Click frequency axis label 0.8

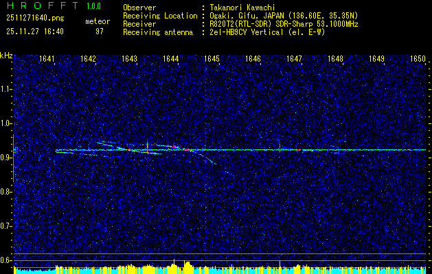click(5, 192)
